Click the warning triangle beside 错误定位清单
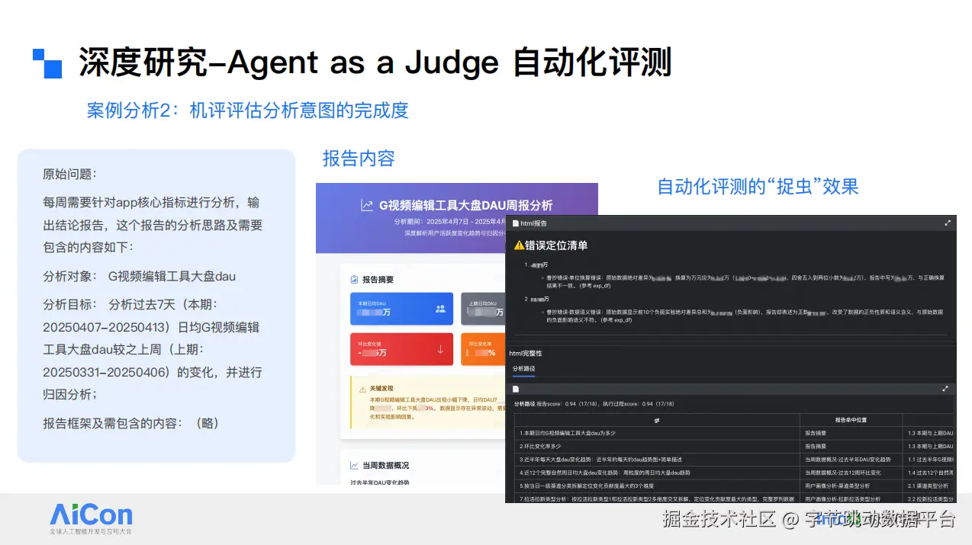Image resolution: width=972 pixels, height=545 pixels. point(519,245)
